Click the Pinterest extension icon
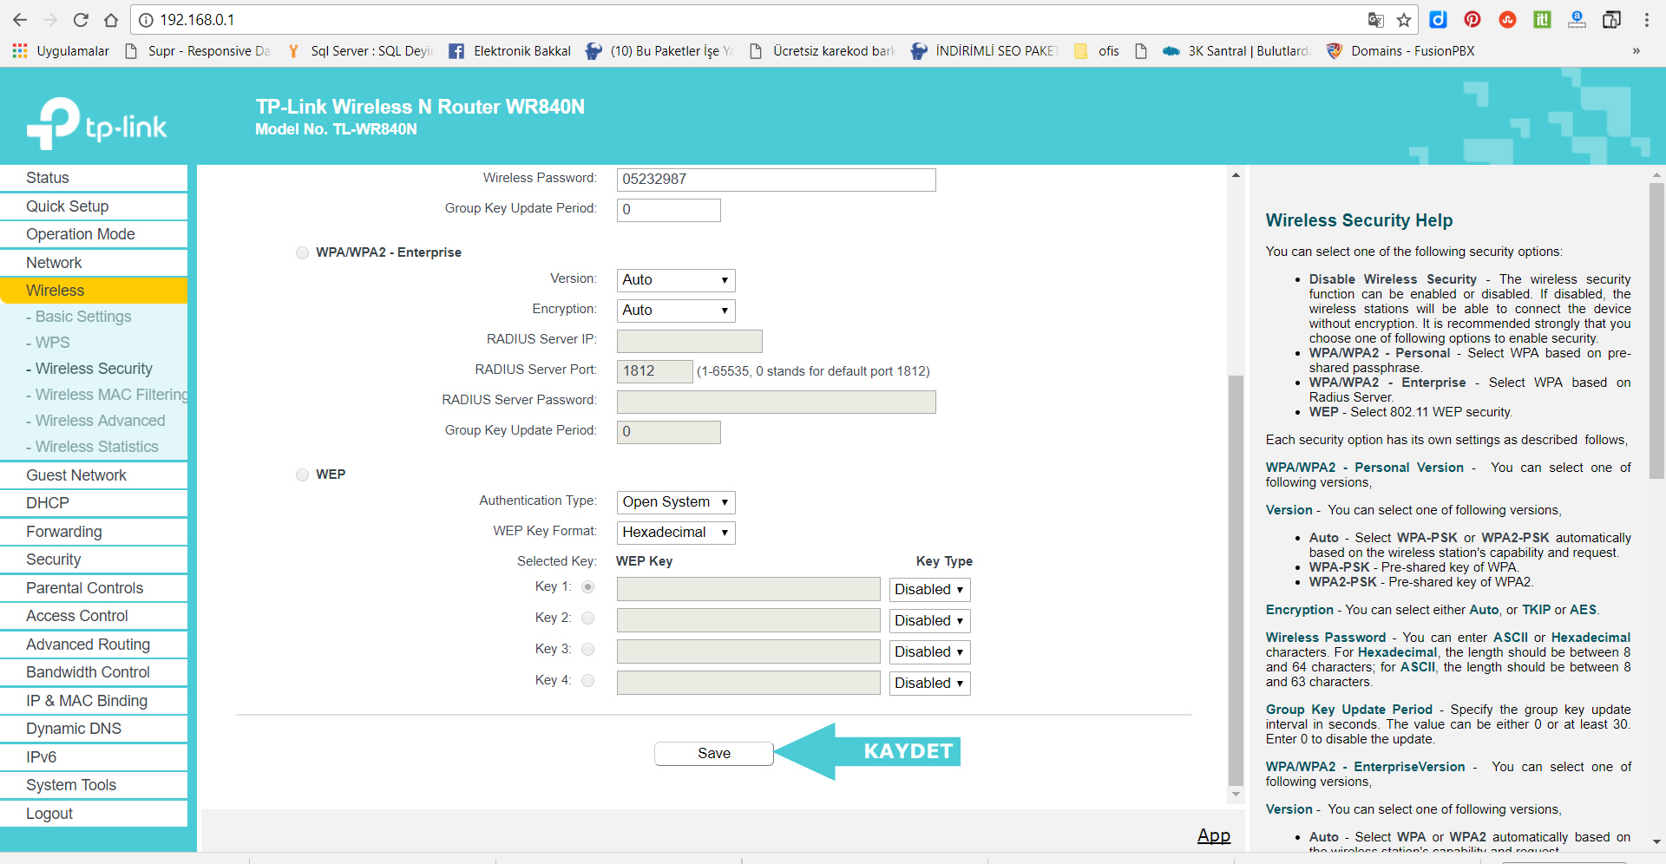1666x864 pixels. [x=1473, y=20]
